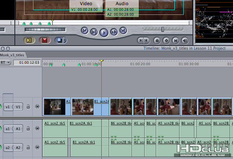Click the Canvas scrubber playhead
233x159 pixels.
[x=52, y=21]
